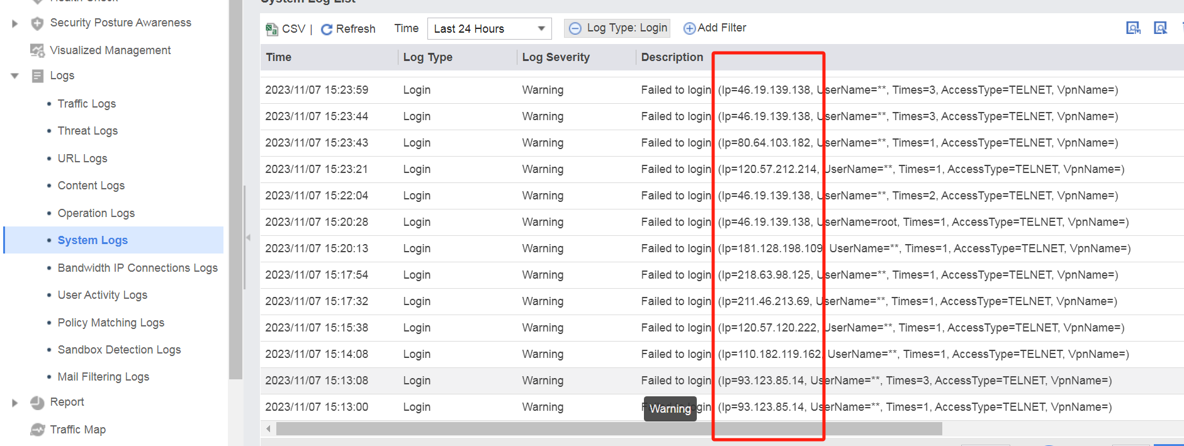Click the first search icon at top right
This screenshot has width=1184, height=446.
(x=1133, y=28)
